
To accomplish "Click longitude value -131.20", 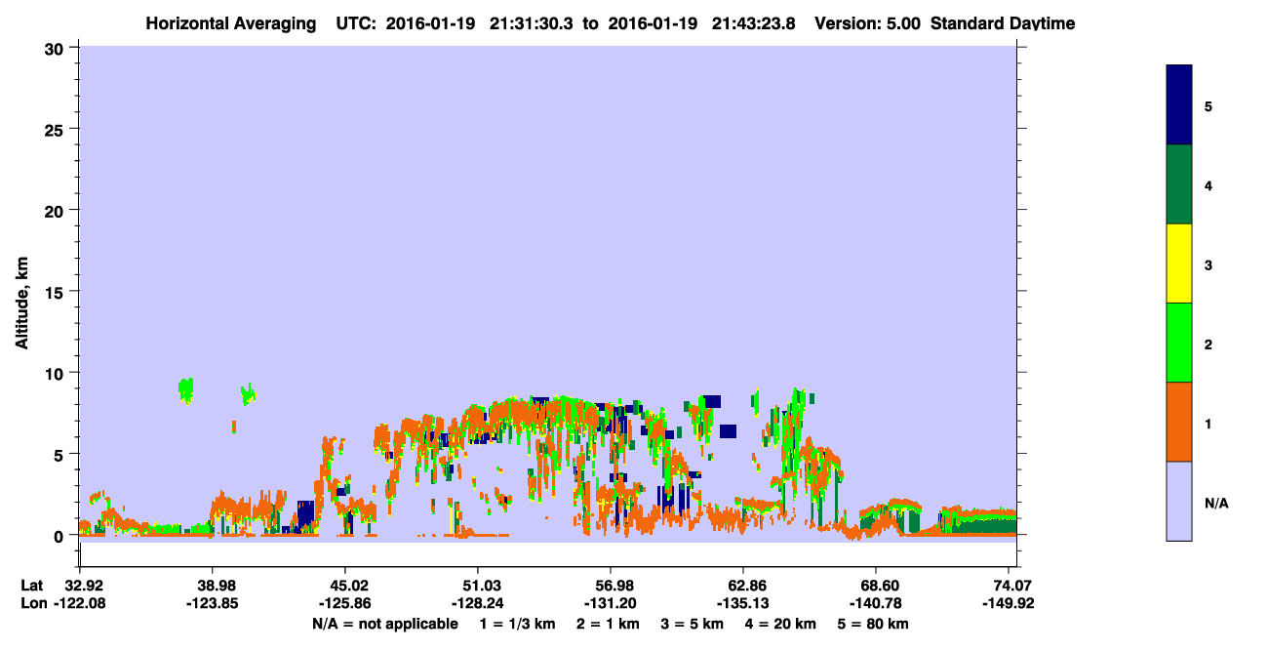I will 611,602.
